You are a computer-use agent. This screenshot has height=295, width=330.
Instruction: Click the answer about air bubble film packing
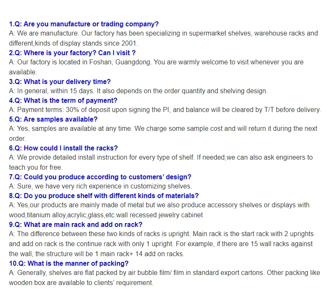point(164,277)
